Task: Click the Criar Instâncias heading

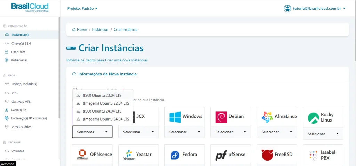Action: pos(111,48)
